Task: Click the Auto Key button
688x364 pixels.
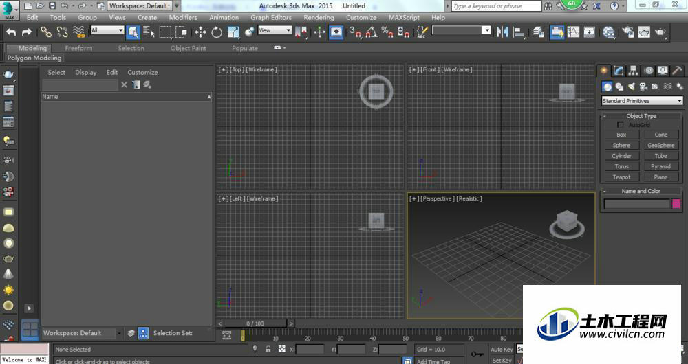Action: [x=502, y=350]
